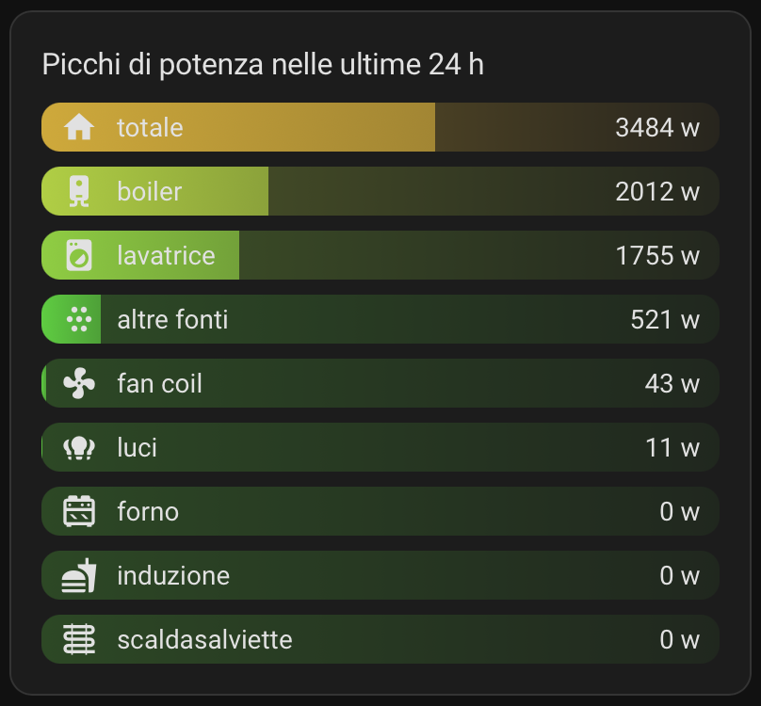Screen dimensions: 761x706
Task: Select the lavatrice label
Action: 166,255
